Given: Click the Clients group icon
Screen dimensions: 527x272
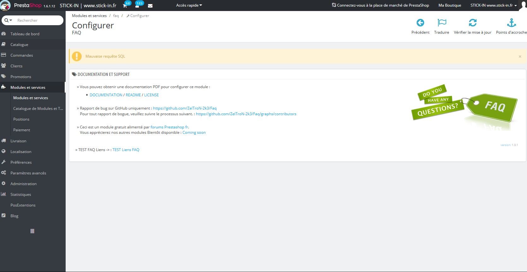Looking at the screenshot, I should tap(4, 66).
